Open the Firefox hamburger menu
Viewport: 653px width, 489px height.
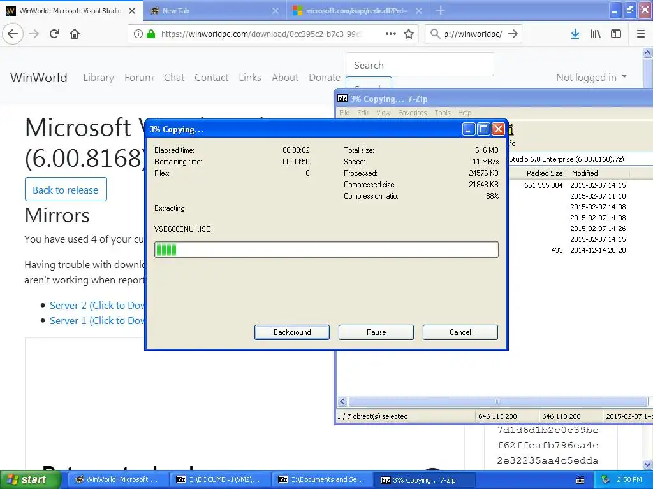click(x=640, y=34)
